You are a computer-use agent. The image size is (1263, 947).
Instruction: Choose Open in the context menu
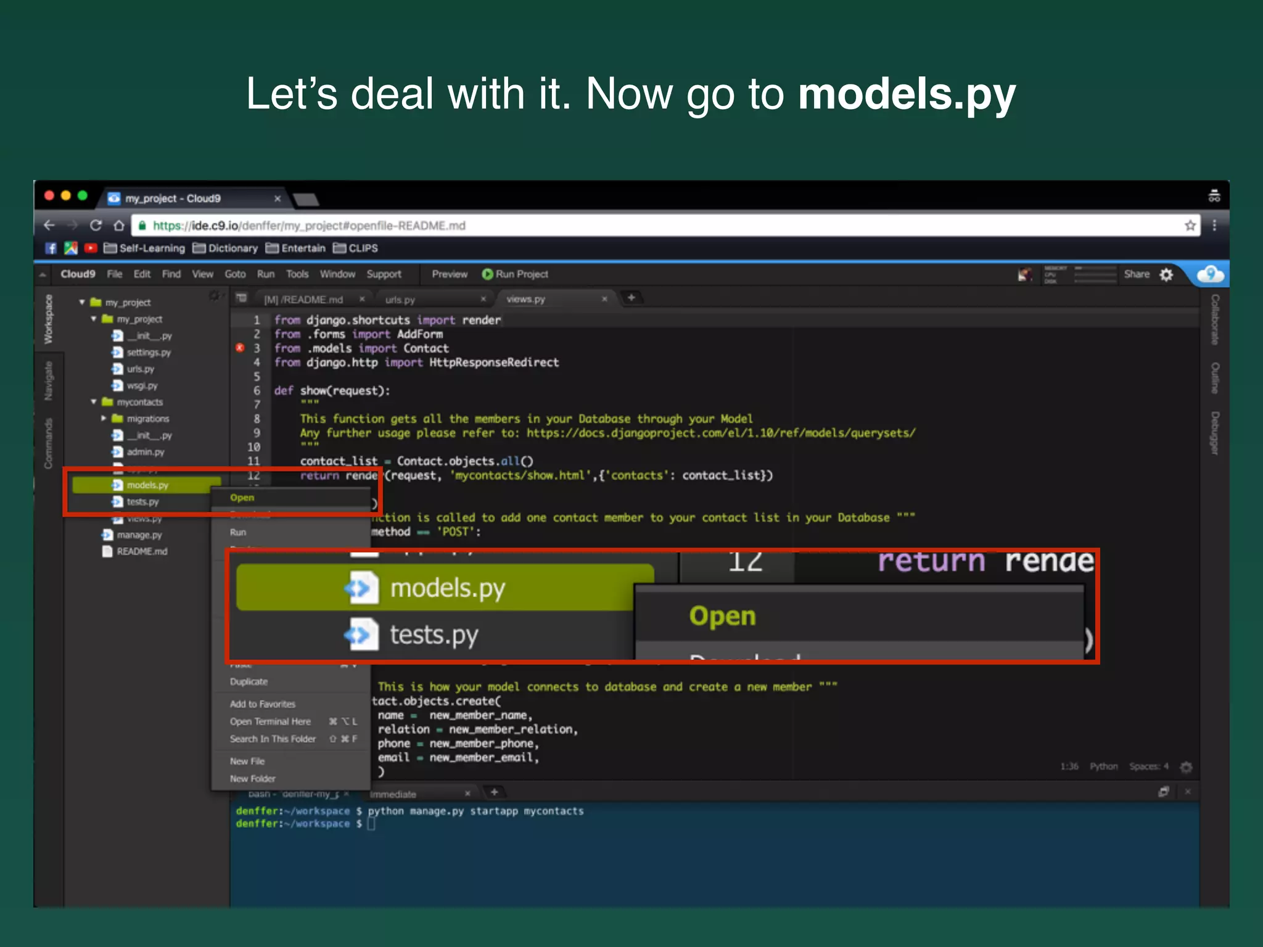tap(242, 498)
